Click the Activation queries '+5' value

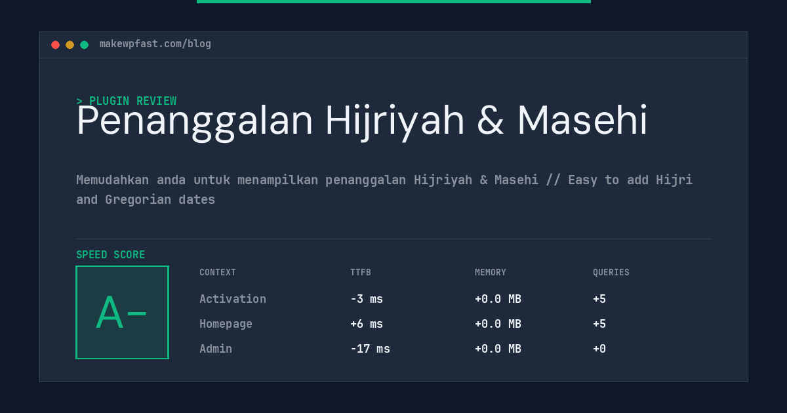click(599, 299)
